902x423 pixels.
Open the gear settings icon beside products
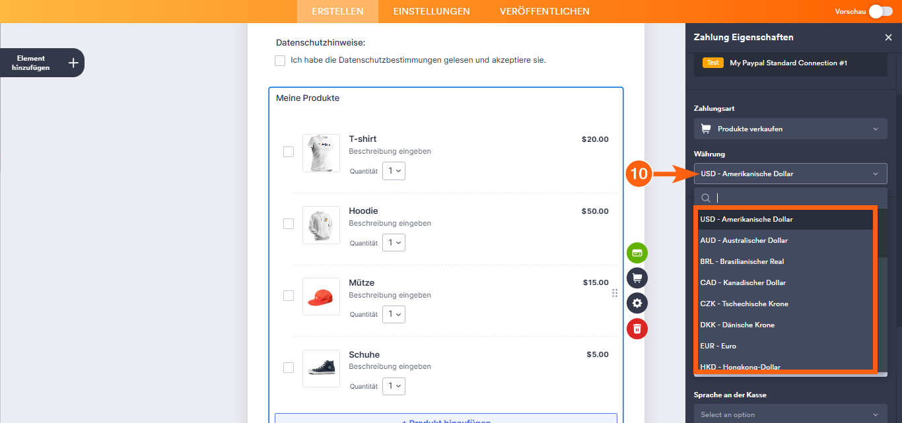click(637, 303)
